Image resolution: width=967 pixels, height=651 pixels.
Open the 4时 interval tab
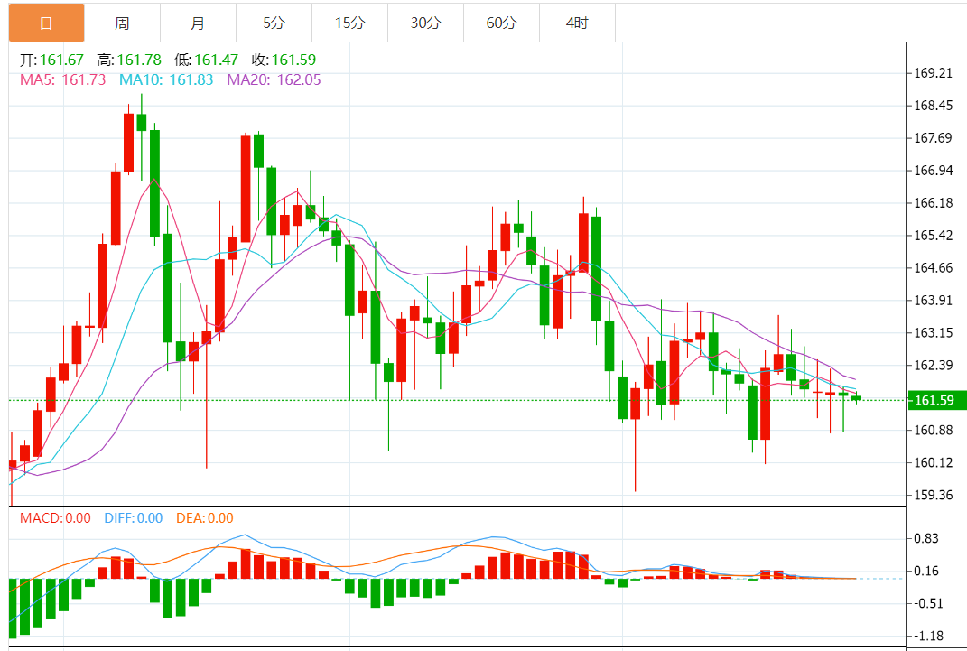577,23
